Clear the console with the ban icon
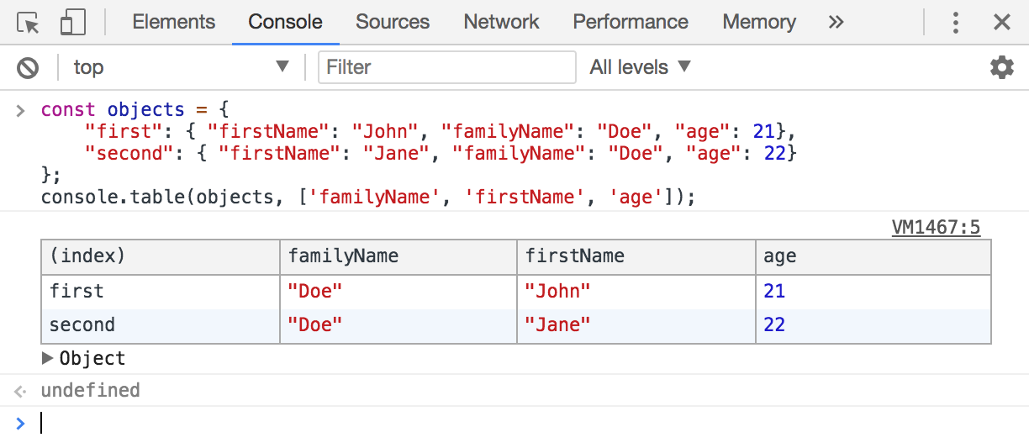The width and height of the screenshot is (1029, 448). click(x=28, y=67)
